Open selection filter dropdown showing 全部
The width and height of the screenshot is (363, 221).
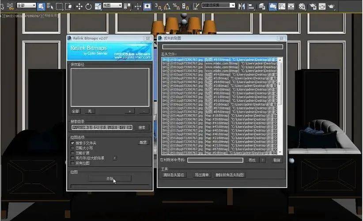(26, 5)
